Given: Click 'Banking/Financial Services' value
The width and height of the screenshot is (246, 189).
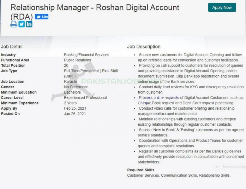Looking at the screenshot, I should tap(87, 55).
